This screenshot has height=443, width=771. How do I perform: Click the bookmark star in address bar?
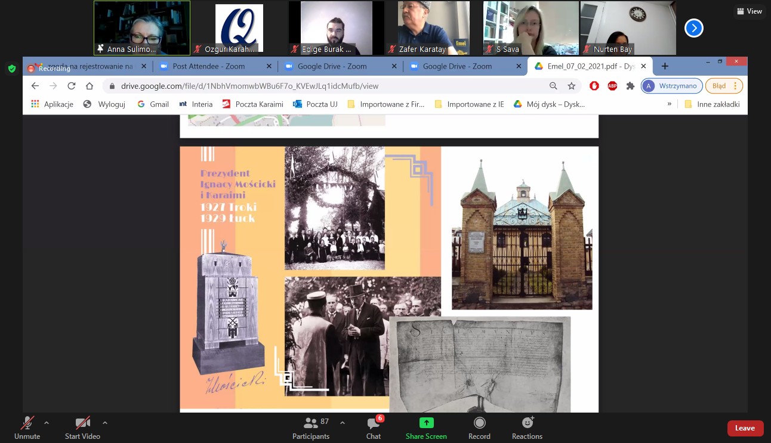(x=571, y=86)
